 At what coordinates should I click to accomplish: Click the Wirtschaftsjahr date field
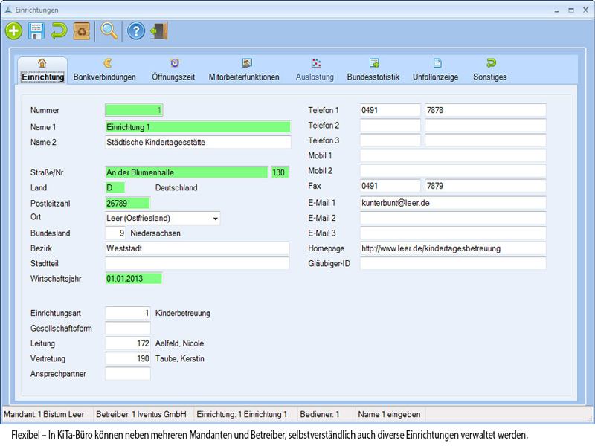point(133,279)
